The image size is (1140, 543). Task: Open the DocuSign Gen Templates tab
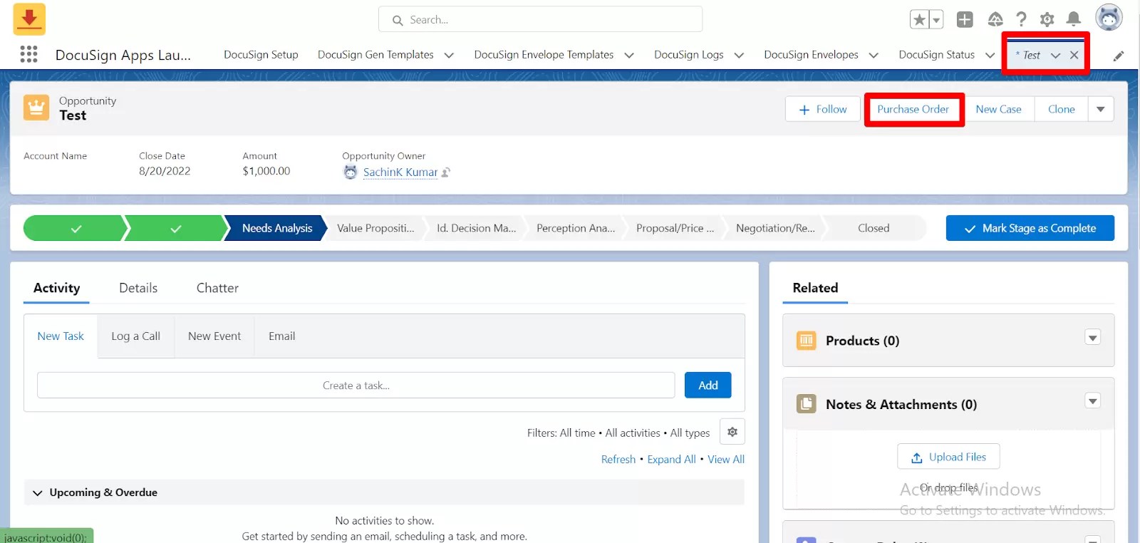[375, 54]
